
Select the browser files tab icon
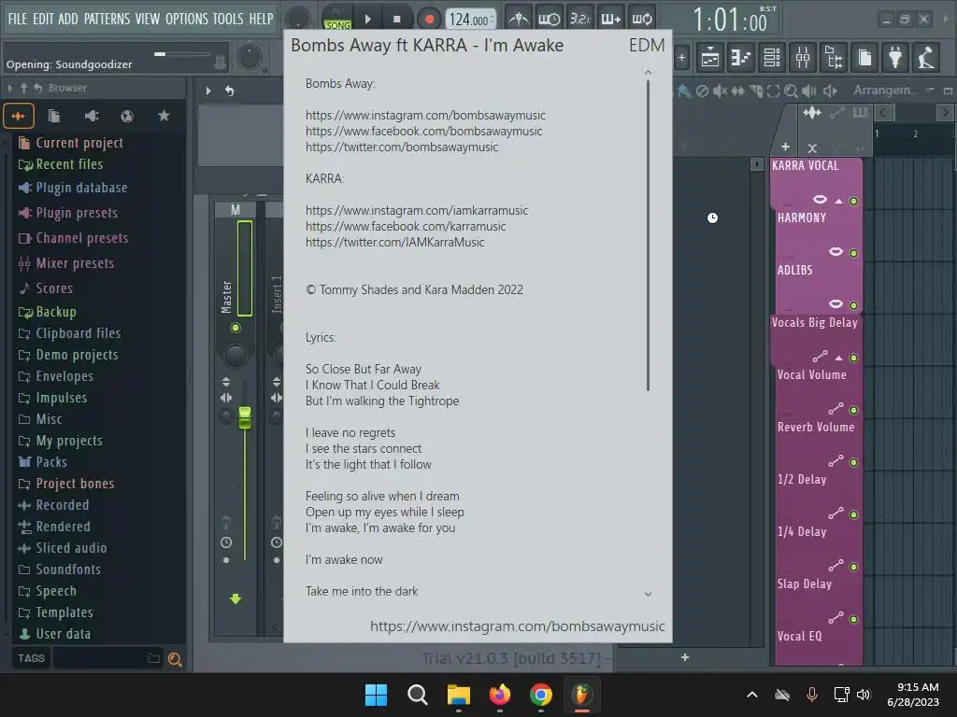54,116
